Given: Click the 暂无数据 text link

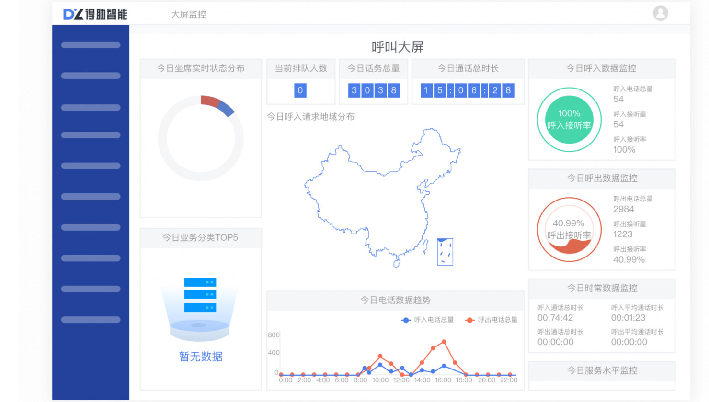Looking at the screenshot, I should (x=201, y=357).
